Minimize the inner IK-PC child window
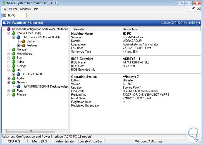The height and width of the screenshot is (145, 203). pos(189,9)
